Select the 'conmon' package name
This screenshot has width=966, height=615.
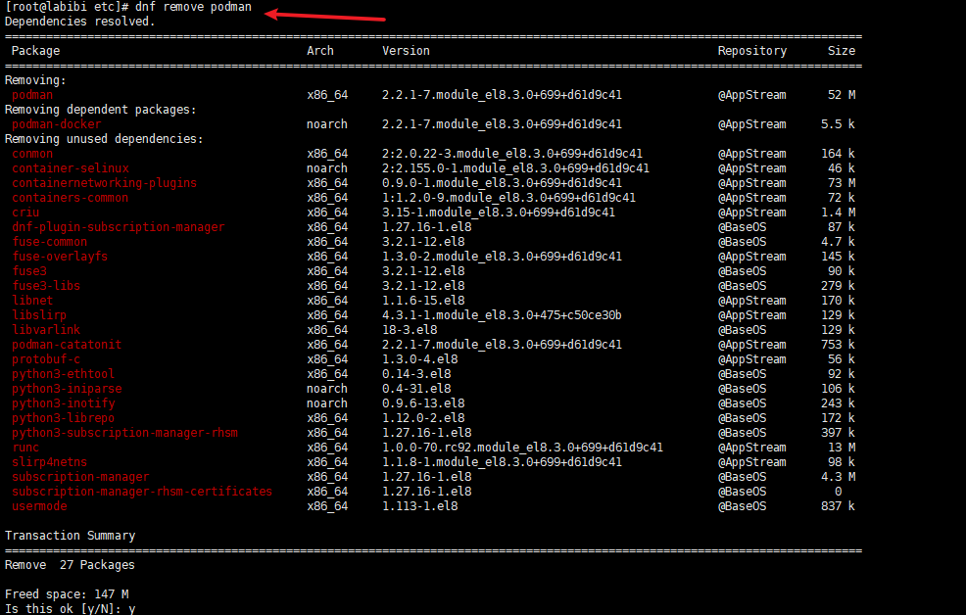[x=32, y=154]
